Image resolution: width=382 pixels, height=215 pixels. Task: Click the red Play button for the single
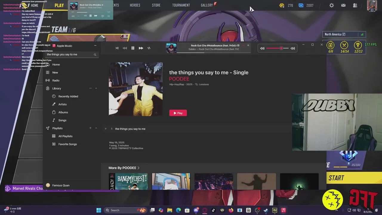[178, 113]
